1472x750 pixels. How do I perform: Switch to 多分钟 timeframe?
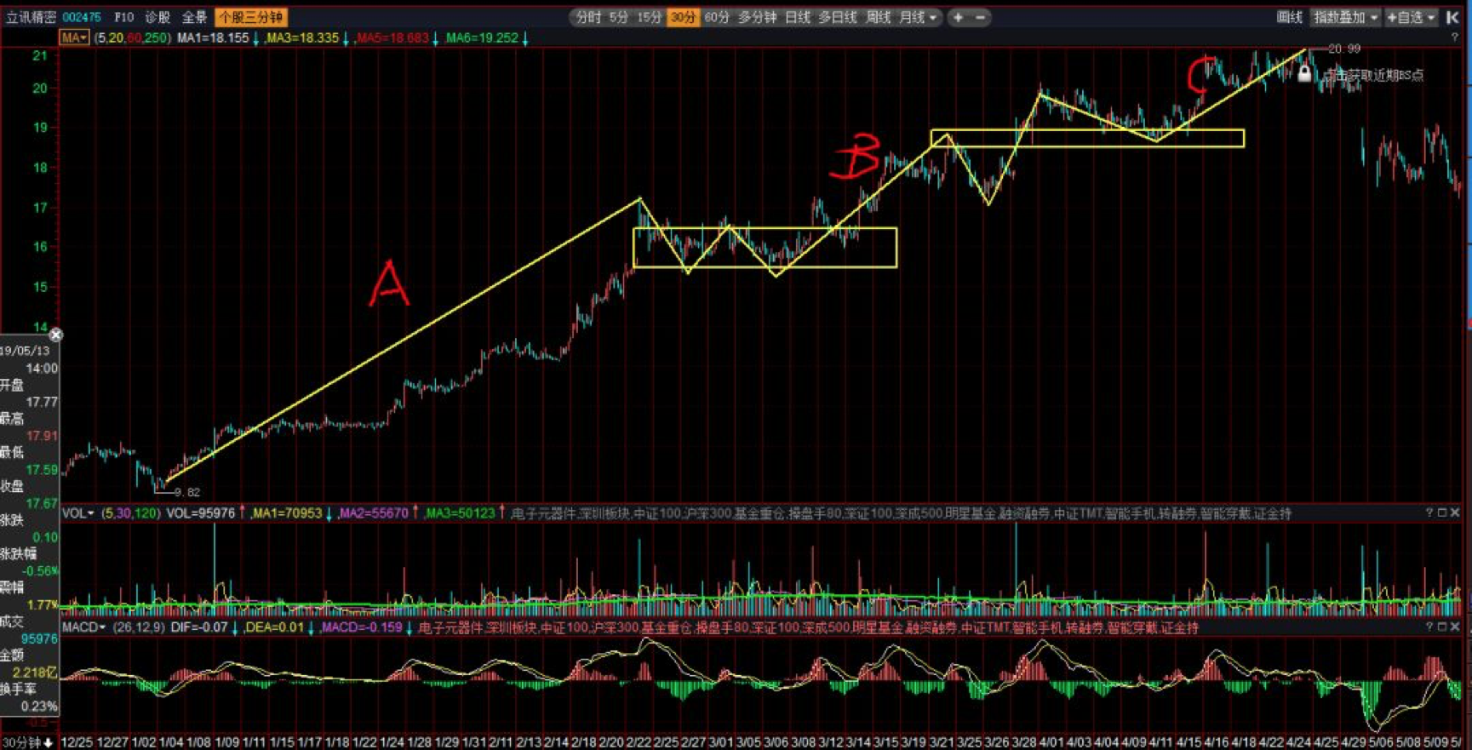[757, 17]
